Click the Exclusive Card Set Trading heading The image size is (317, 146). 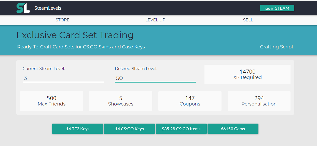pyautogui.click(x=75, y=35)
